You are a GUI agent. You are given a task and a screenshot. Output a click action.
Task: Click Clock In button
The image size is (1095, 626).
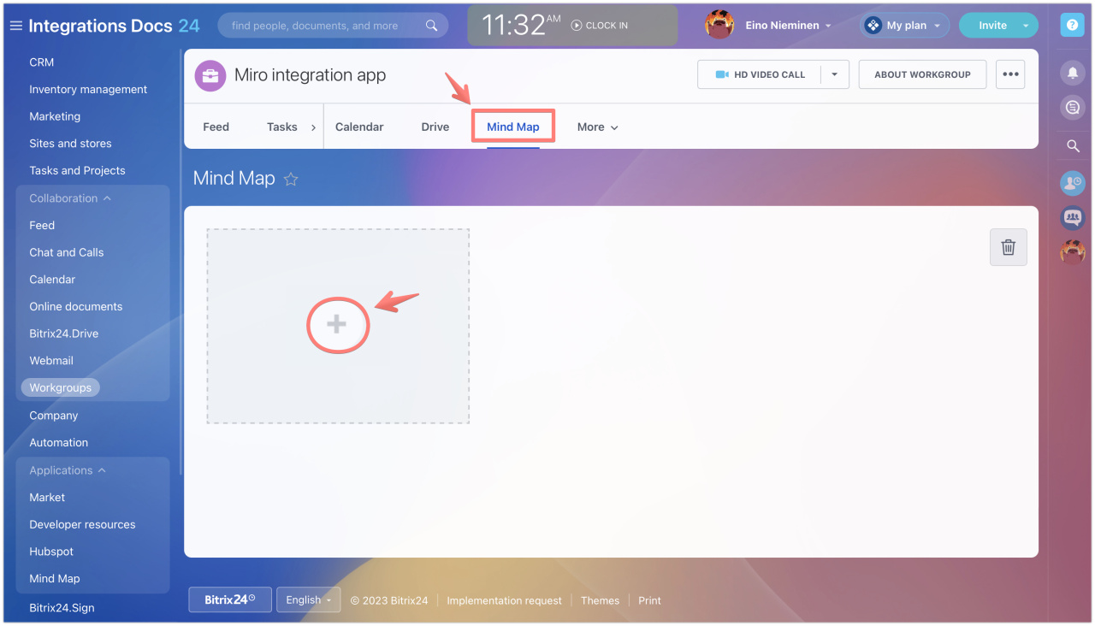600,26
